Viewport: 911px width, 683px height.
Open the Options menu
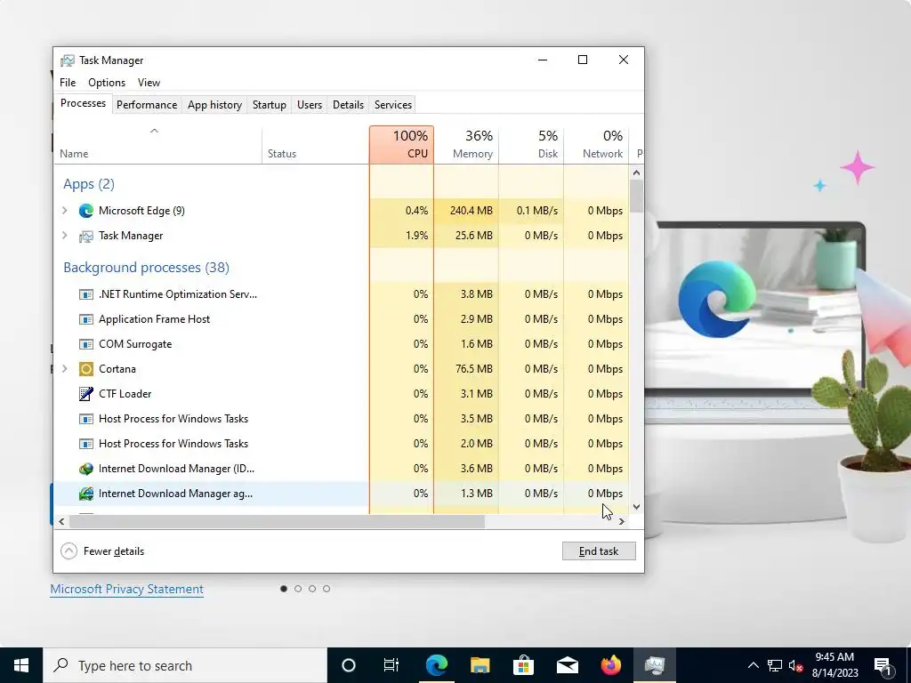click(107, 83)
